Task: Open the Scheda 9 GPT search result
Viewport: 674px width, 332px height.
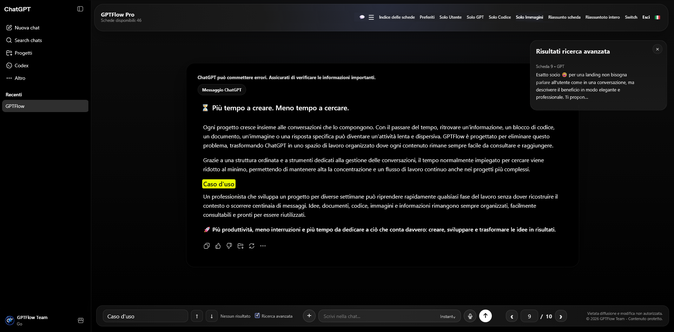Action: pos(585,83)
